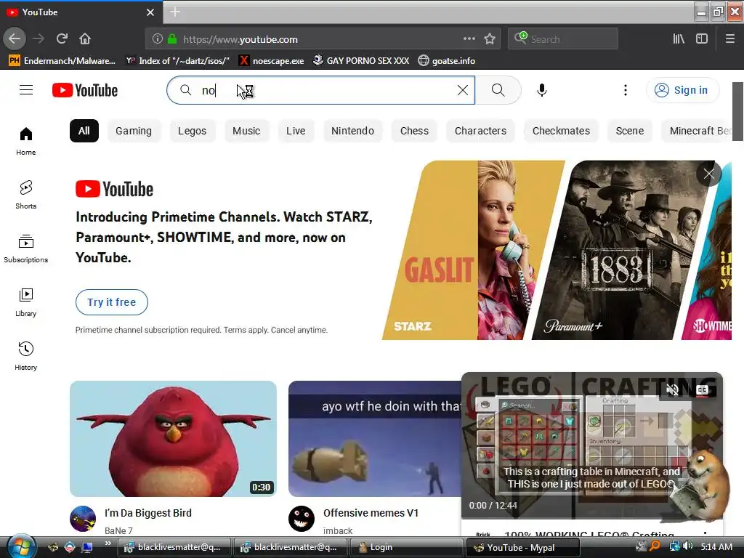Click the browser Search box

(x=563, y=39)
